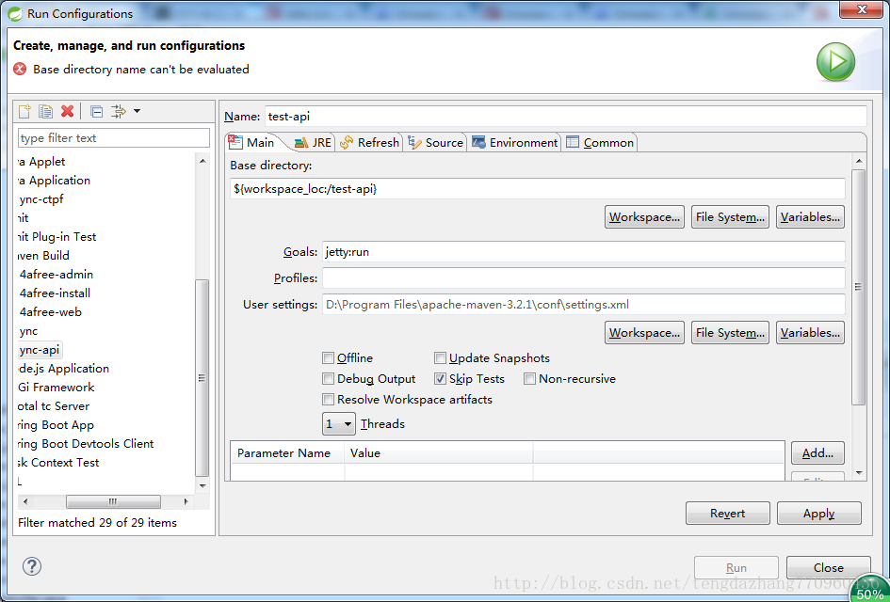Enable Resolve Workspace artifacts checkbox
890x602 pixels.
(x=328, y=400)
